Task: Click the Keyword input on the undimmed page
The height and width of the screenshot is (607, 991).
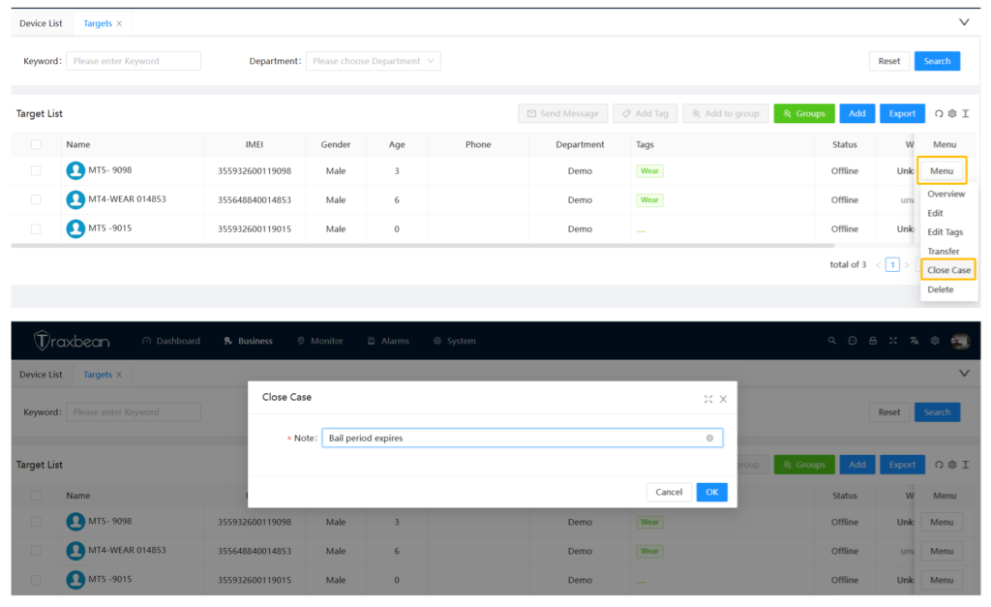Action: tap(134, 61)
